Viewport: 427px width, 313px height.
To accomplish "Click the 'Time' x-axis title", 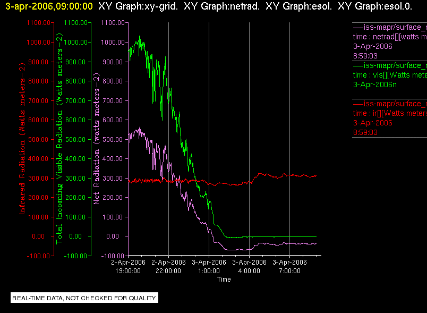I will point(224,280).
